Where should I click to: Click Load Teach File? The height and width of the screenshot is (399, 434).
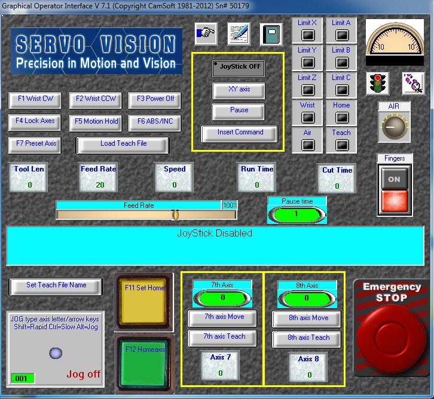pos(123,145)
